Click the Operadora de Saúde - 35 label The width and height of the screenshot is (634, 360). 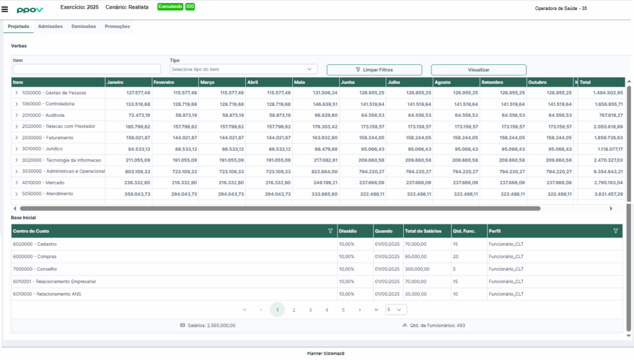(561, 9)
